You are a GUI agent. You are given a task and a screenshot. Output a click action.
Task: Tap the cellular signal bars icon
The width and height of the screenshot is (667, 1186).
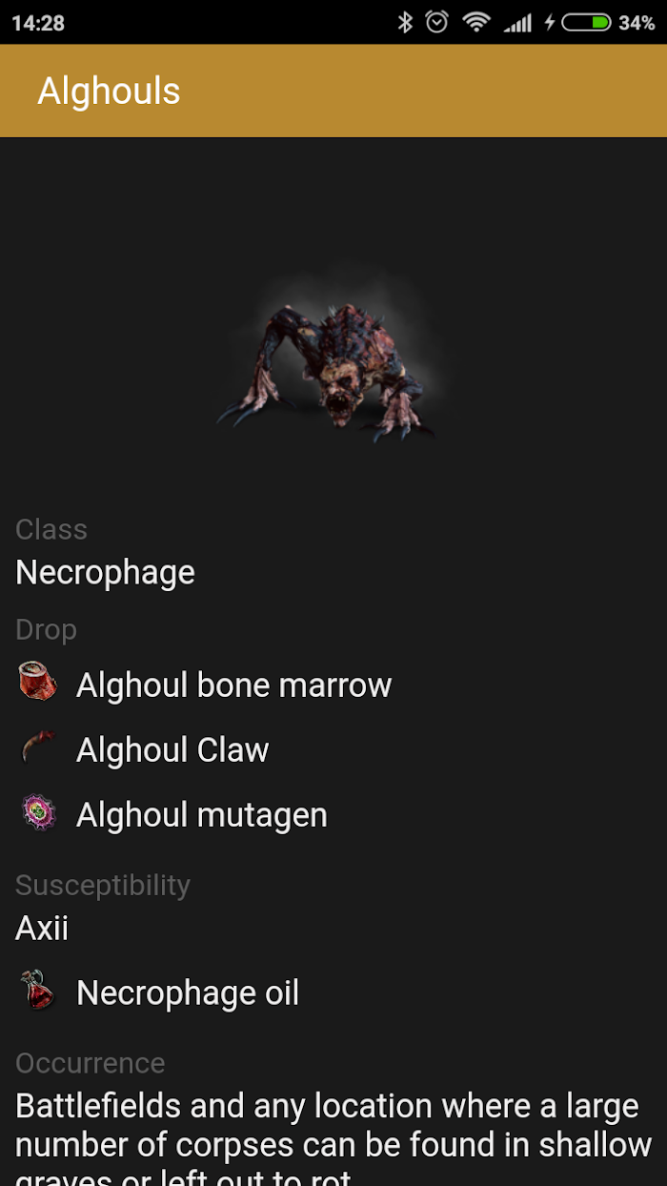517,23
